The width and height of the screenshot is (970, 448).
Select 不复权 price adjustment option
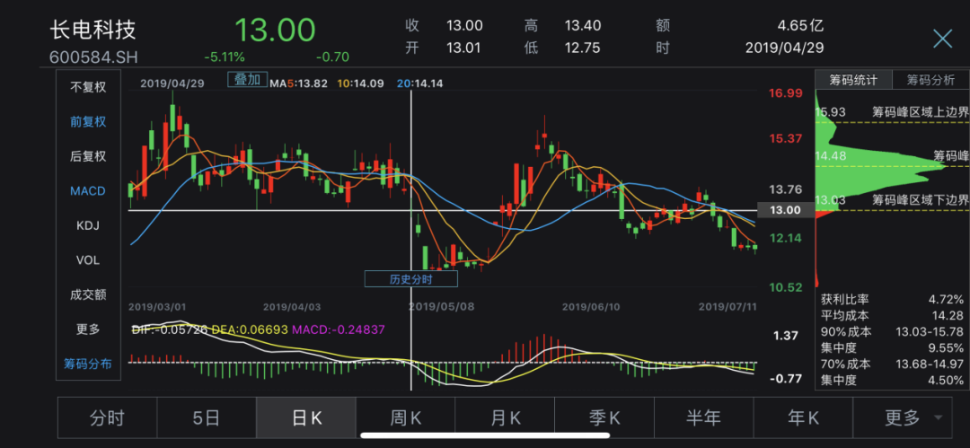pyautogui.click(x=88, y=87)
